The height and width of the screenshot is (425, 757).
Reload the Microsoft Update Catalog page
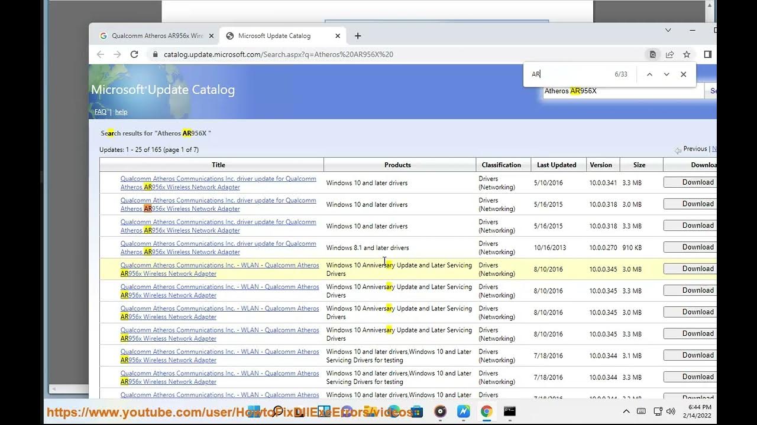point(134,54)
